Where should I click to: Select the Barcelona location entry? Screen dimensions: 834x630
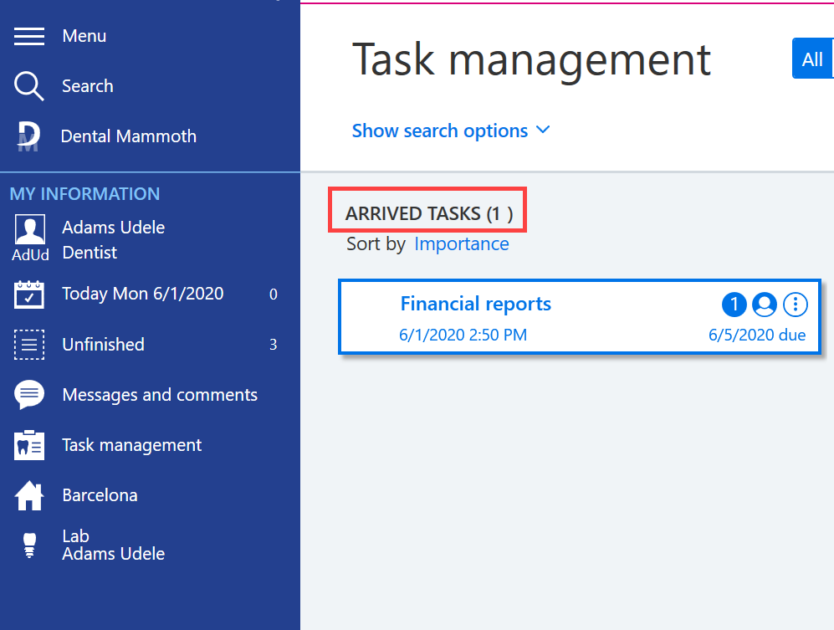tap(100, 495)
